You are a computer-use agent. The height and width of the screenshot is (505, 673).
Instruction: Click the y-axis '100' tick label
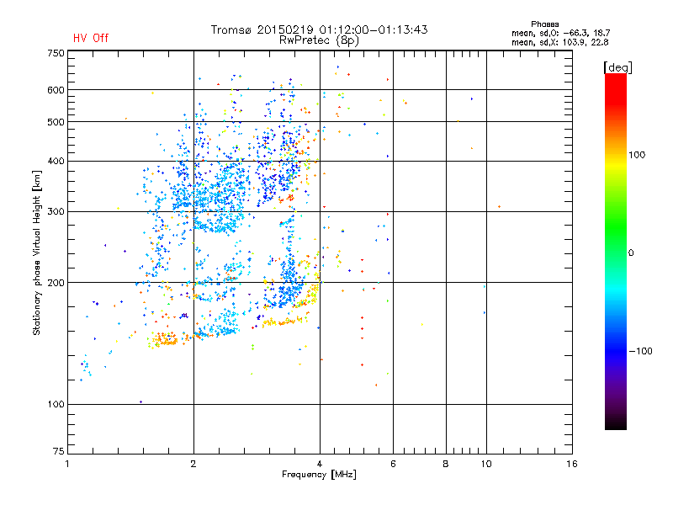click(x=56, y=404)
